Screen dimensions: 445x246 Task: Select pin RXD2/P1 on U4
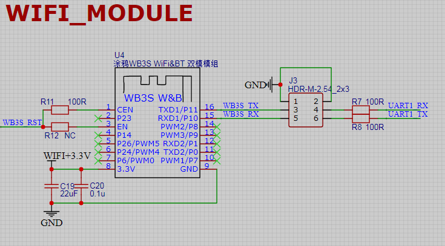[x=180, y=144]
